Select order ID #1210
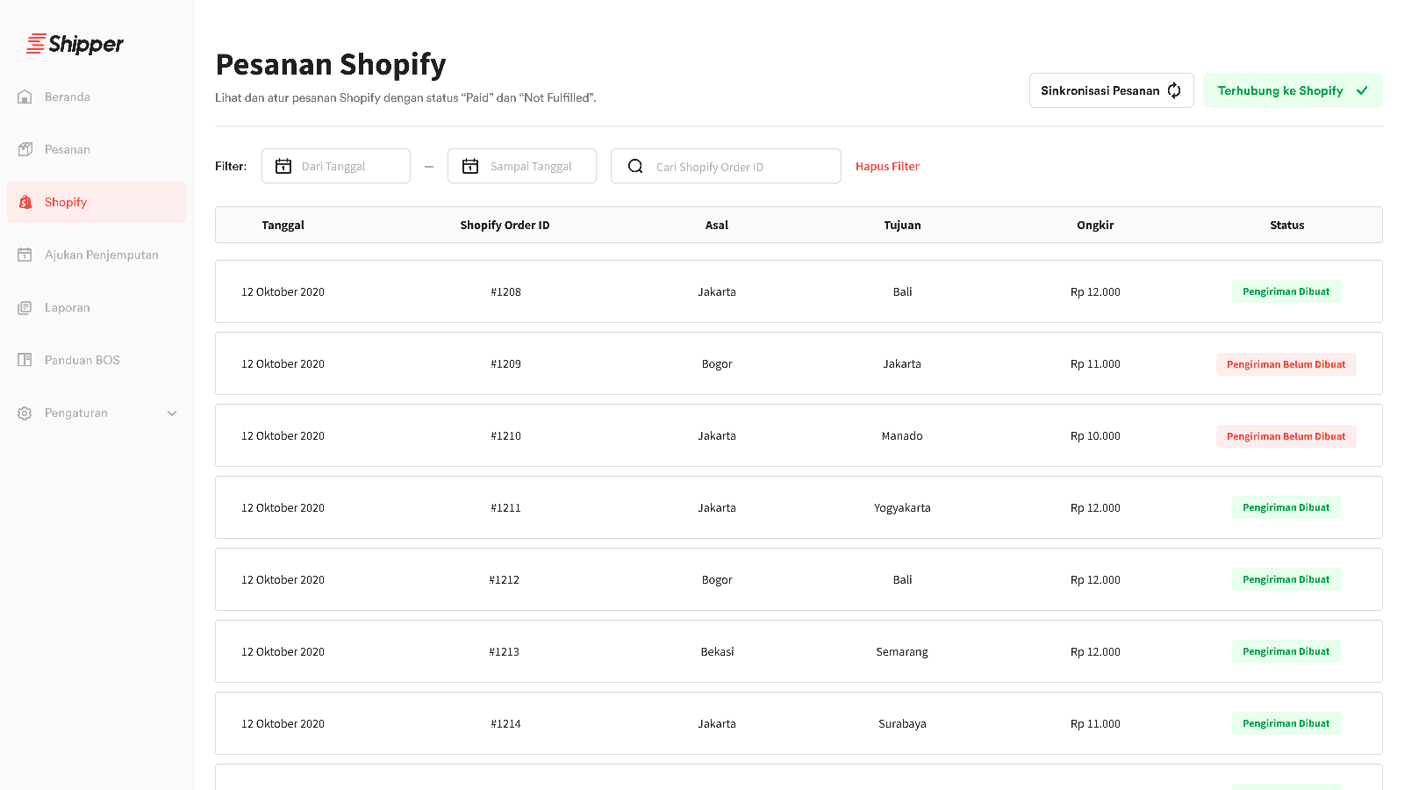The image size is (1404, 790). pyautogui.click(x=505, y=435)
